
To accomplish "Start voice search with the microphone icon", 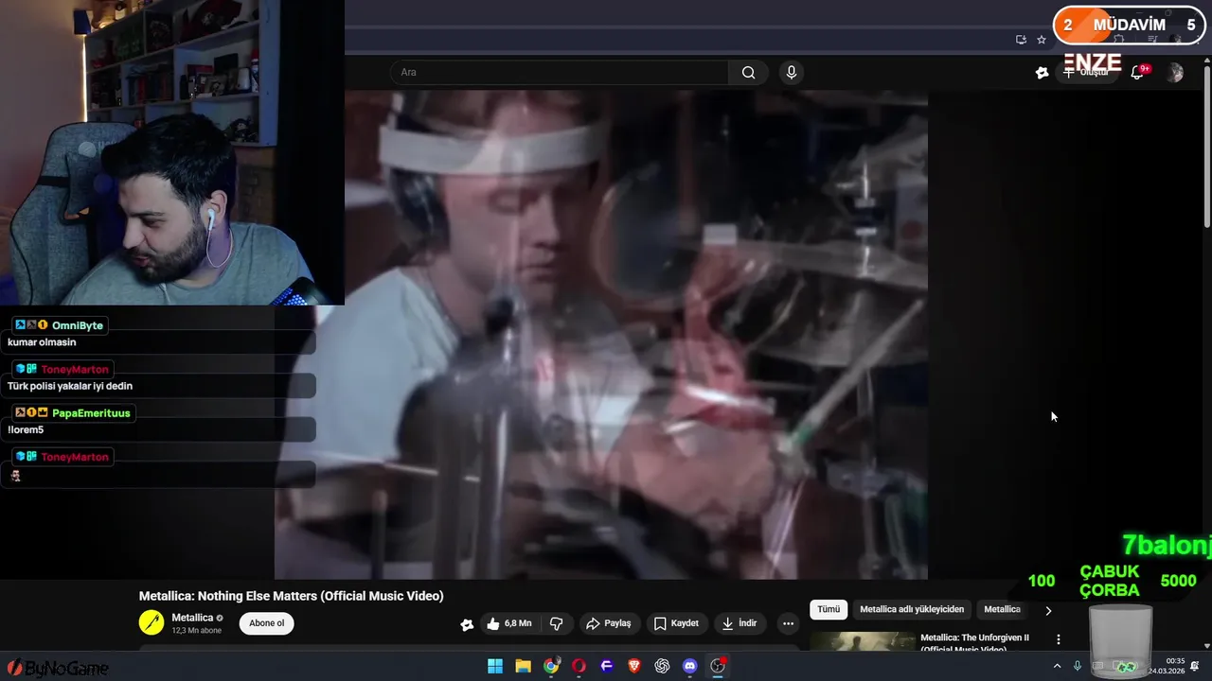I will pyautogui.click(x=792, y=73).
